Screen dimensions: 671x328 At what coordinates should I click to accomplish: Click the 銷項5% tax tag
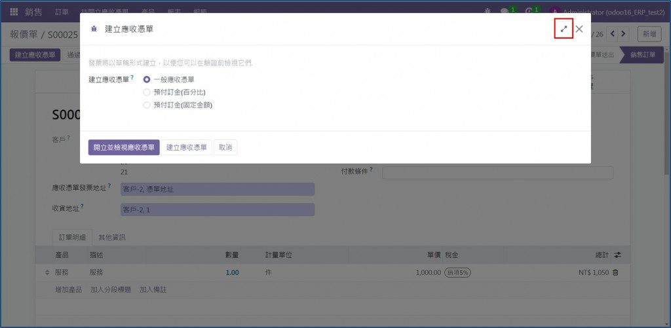[458, 272]
